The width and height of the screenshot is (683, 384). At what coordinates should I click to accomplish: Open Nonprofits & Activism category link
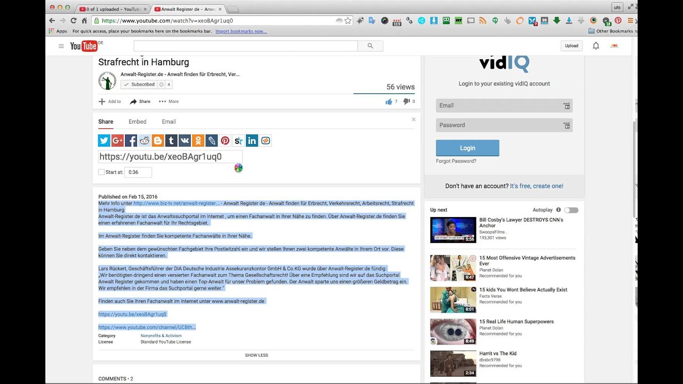pyautogui.click(x=161, y=336)
